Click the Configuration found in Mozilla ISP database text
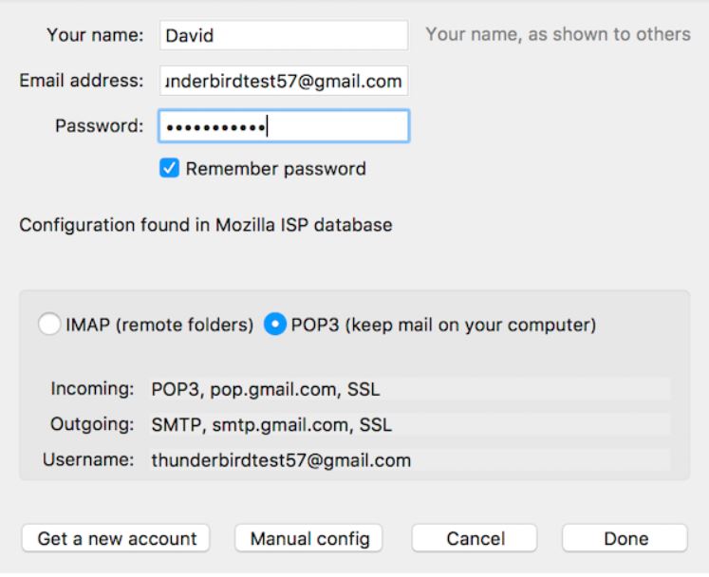The height and width of the screenshot is (577, 709). tap(206, 225)
